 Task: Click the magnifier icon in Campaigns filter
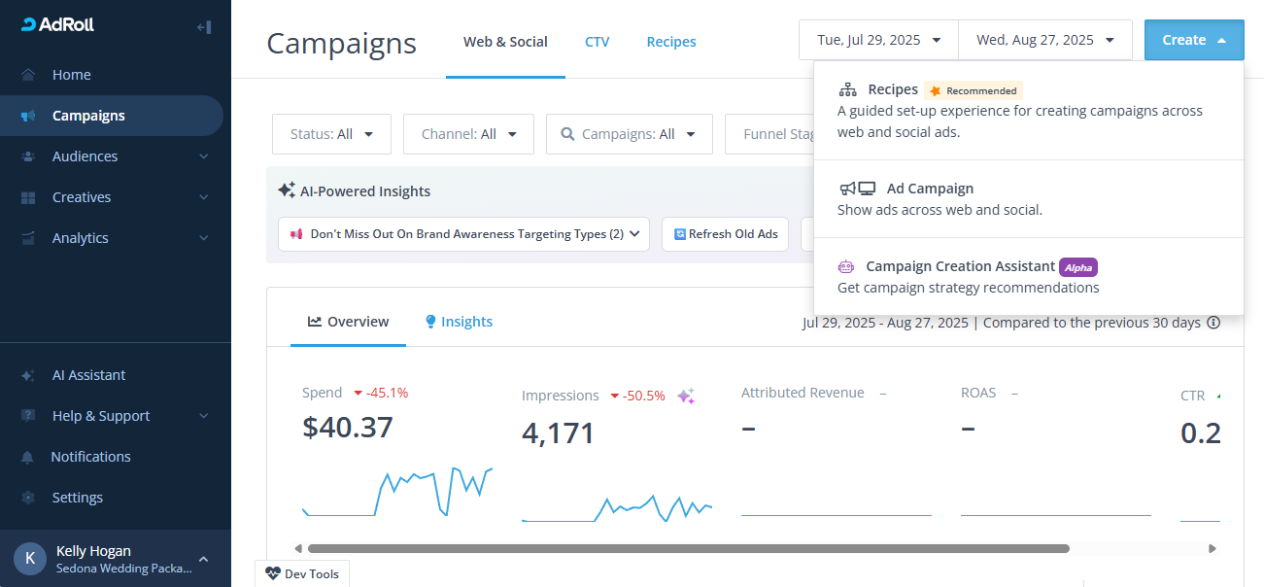(x=568, y=134)
